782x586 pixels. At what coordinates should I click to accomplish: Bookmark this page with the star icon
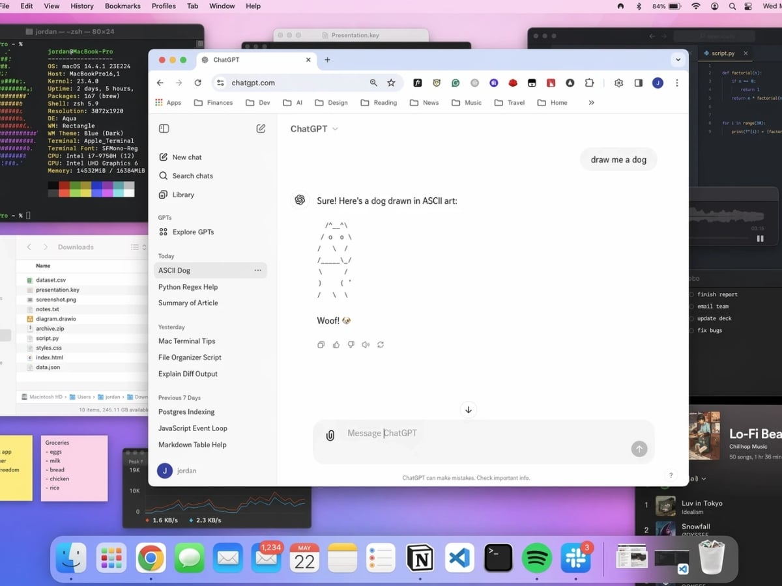[391, 83]
